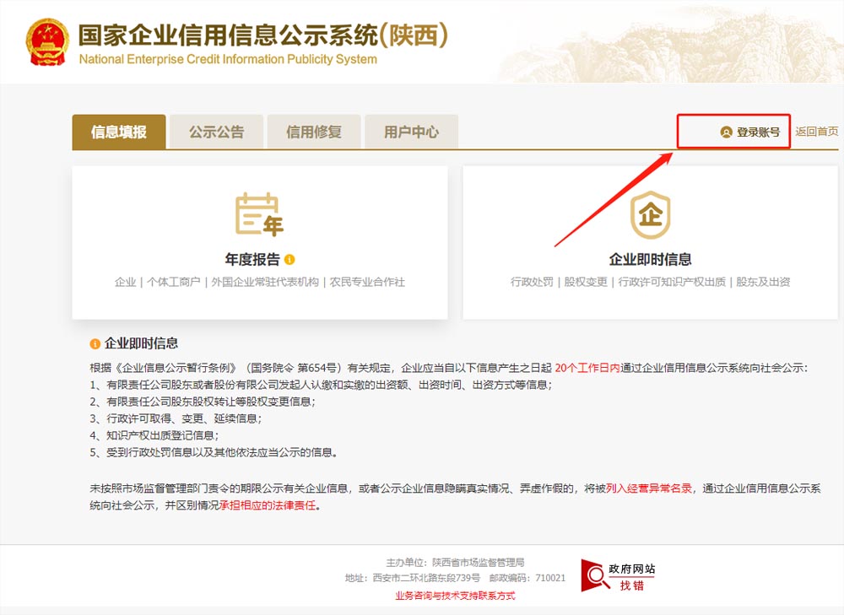Click list item 2 about 股权转让等股权变更信息
This screenshot has width=844, height=615.
tap(203, 402)
